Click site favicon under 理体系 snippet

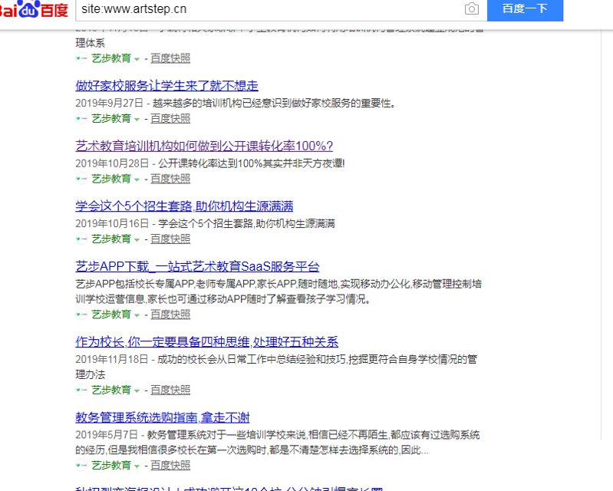[x=81, y=58]
